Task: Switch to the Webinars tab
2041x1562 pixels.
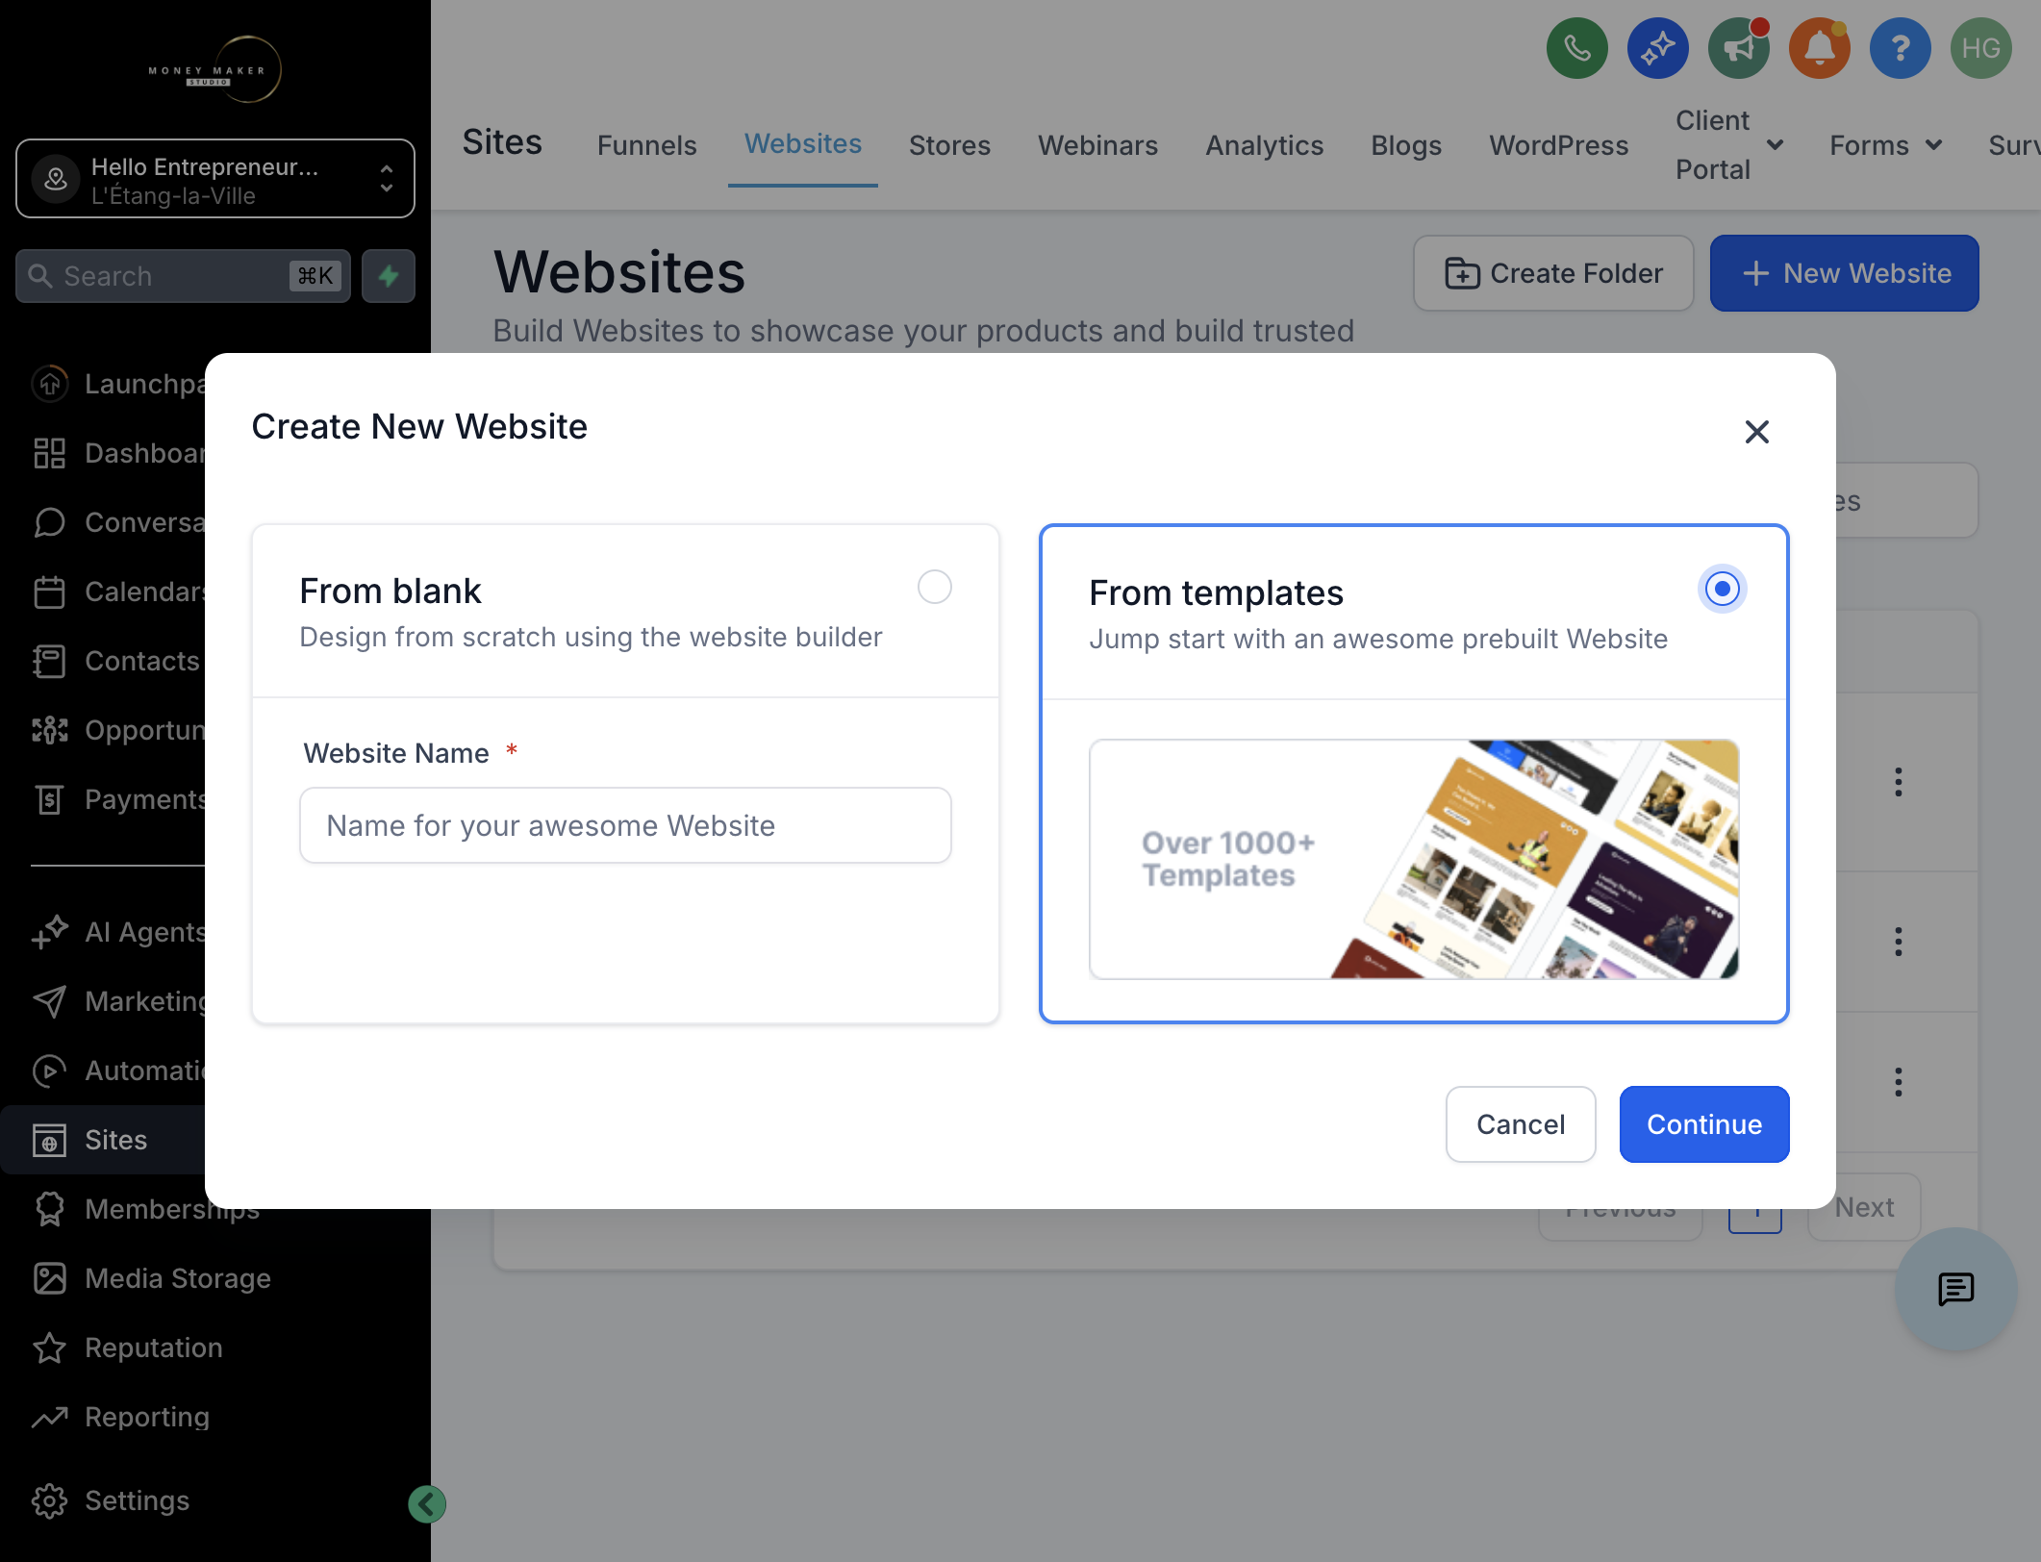Action: (1097, 145)
